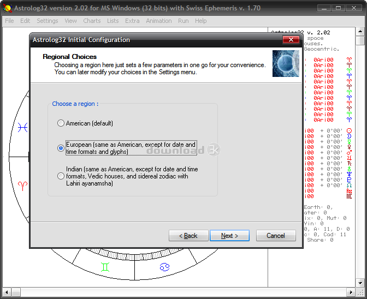
Task: Go to previous step with Back button
Action: tap(188, 235)
